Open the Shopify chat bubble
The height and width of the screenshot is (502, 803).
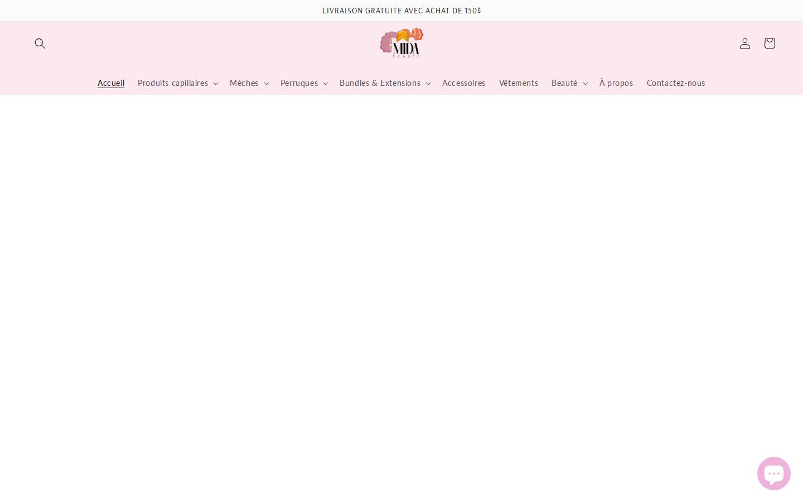pyautogui.click(x=774, y=475)
